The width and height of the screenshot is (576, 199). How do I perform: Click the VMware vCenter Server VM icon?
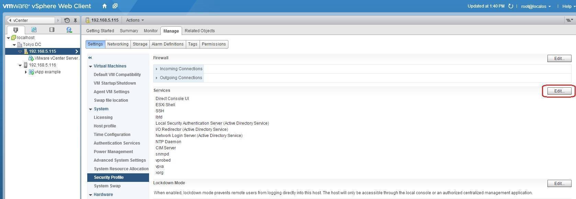pos(31,58)
